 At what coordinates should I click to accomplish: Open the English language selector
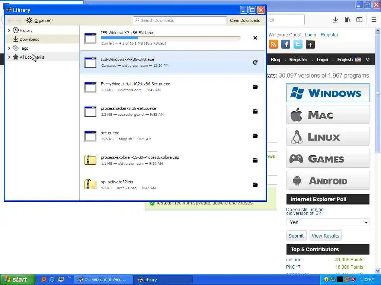(x=349, y=60)
